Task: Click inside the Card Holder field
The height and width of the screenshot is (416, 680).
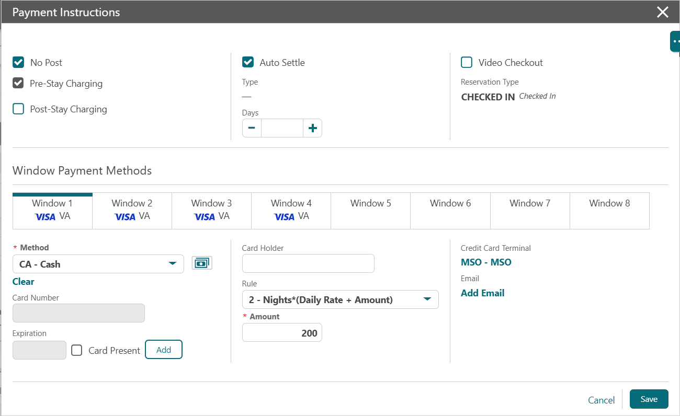Action: click(308, 263)
